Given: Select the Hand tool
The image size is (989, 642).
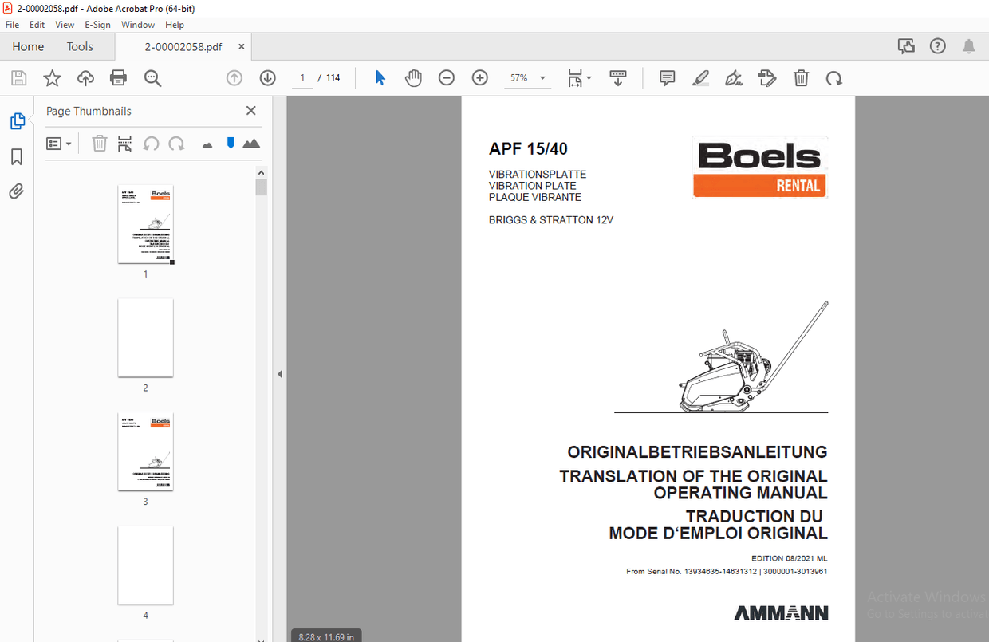Looking at the screenshot, I should click(x=413, y=77).
